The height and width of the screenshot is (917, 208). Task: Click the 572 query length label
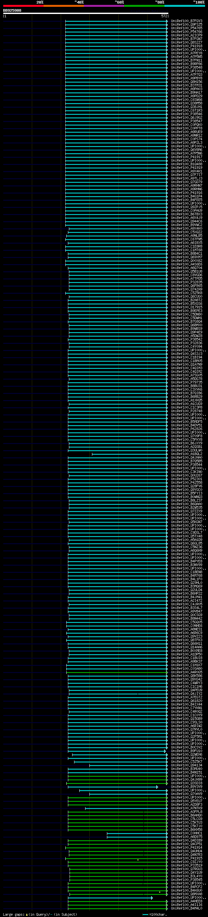click(x=164, y=16)
